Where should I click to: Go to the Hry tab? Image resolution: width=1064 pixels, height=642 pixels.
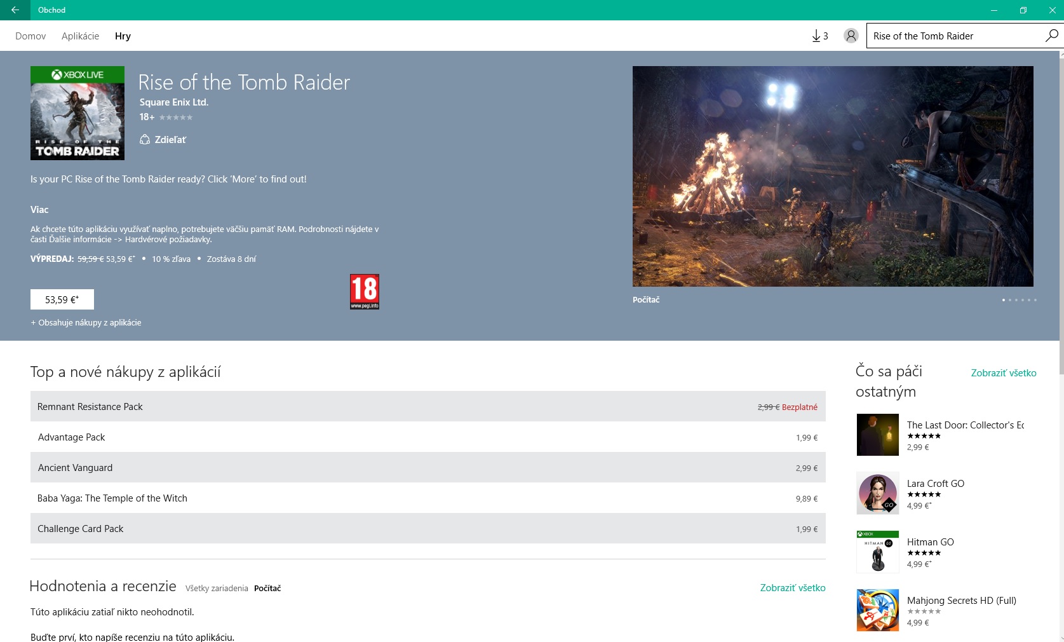click(x=123, y=36)
